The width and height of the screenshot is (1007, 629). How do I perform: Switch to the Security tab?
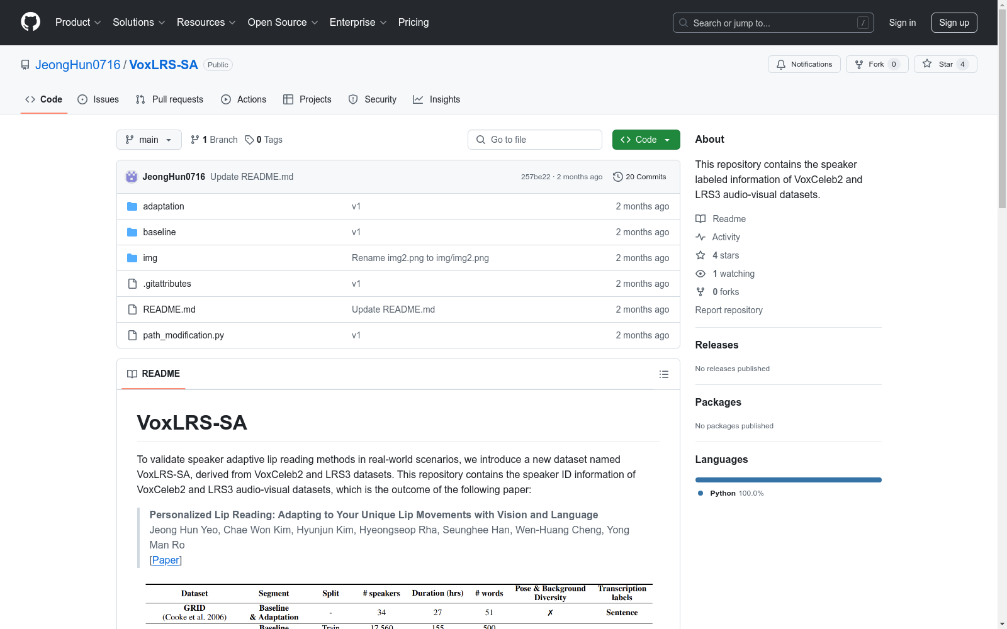click(x=373, y=99)
